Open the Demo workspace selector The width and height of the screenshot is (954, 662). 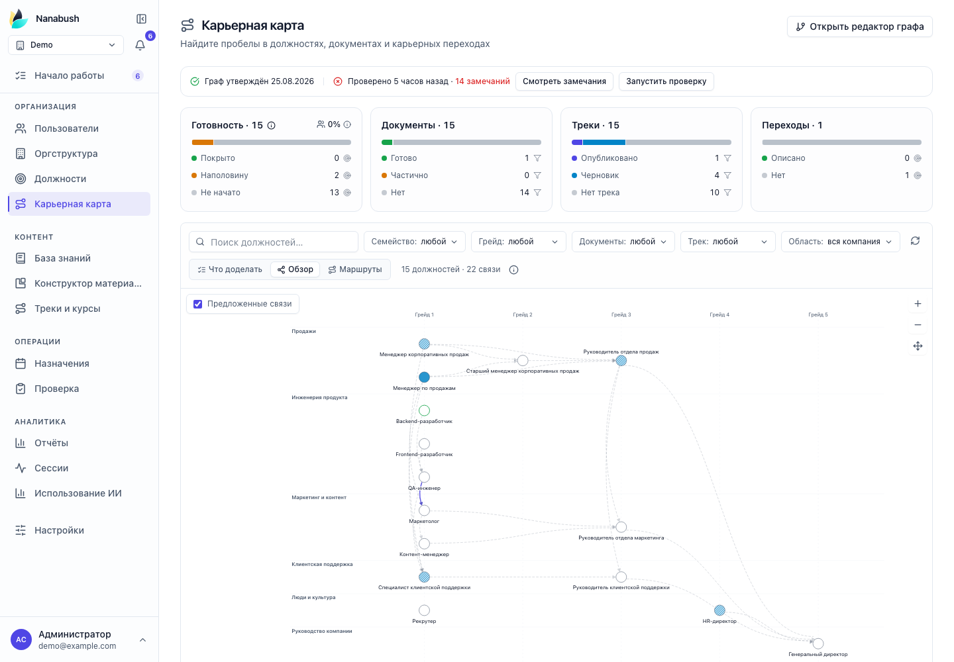pos(66,45)
